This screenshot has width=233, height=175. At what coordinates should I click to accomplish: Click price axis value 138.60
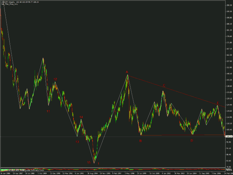click(229, 86)
